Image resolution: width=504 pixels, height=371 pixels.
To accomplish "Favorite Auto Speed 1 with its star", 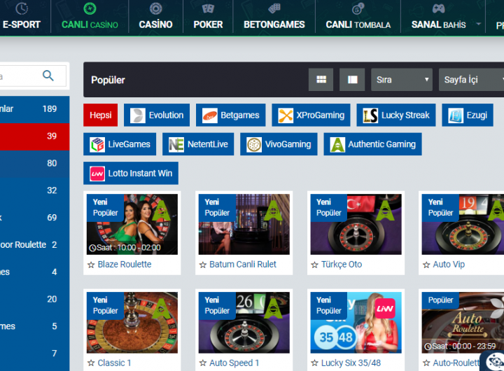I will tap(203, 363).
